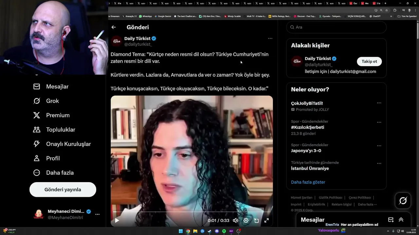Toggle the video's picture-in-picture mode
419x235 pixels.
(256, 220)
